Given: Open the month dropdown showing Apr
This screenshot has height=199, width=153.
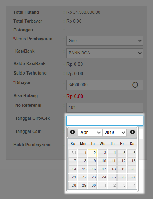Looking at the screenshot, I should coord(90,133).
